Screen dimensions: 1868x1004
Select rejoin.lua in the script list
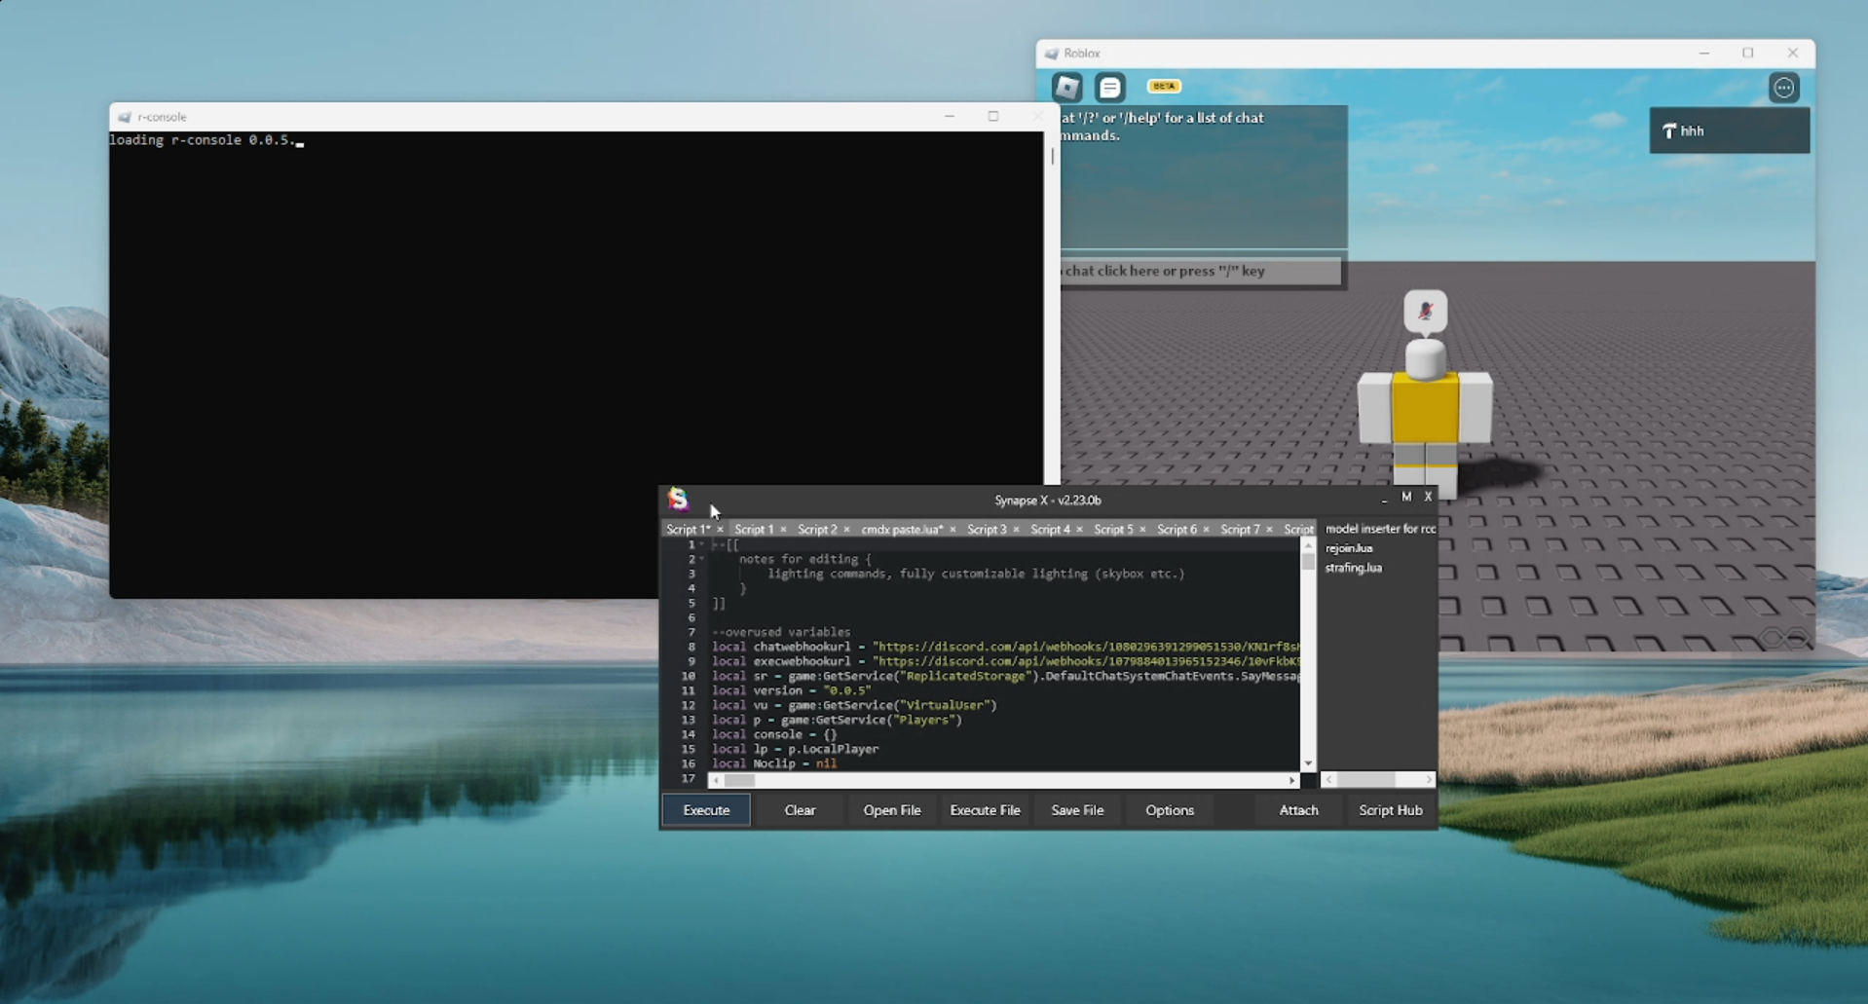click(x=1349, y=548)
